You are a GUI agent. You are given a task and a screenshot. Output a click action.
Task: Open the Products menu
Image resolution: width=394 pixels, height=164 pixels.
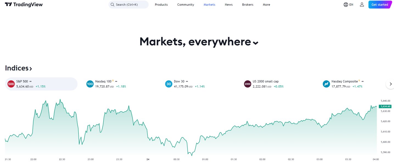161,5
